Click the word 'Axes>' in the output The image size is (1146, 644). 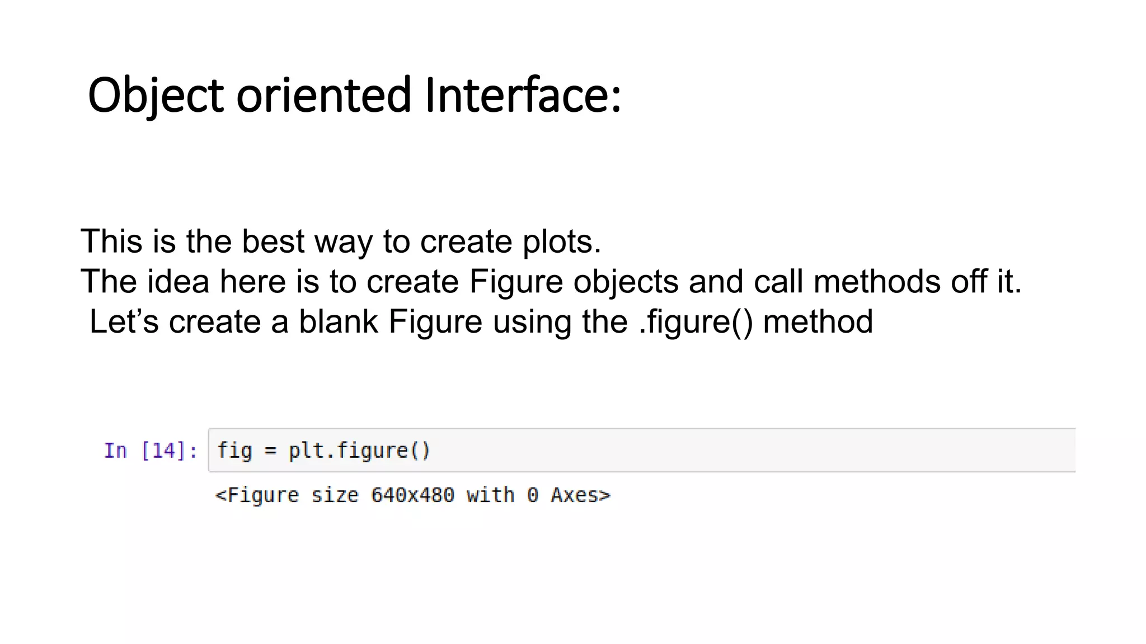click(580, 495)
